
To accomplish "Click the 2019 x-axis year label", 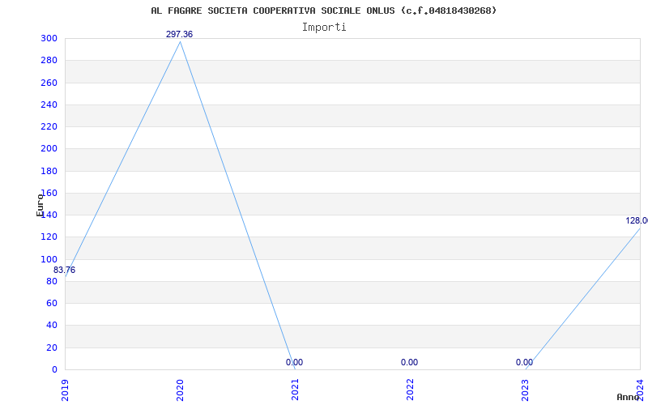I will pyautogui.click(x=65, y=390).
